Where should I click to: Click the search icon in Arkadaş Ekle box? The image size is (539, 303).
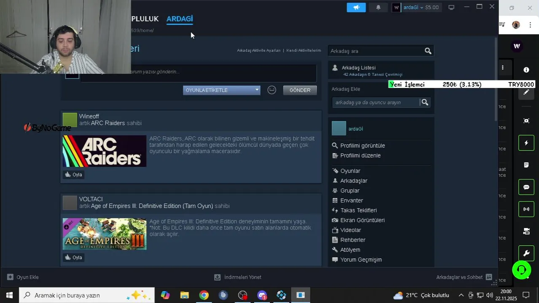click(x=425, y=102)
